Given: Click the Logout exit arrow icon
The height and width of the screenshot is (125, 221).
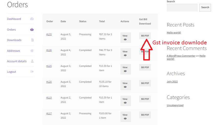Looking at the screenshot, I should tap(32, 72).
